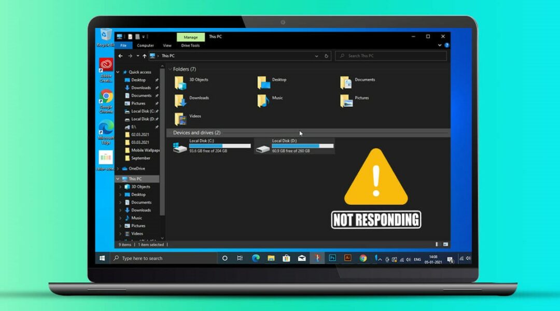Switch to the View ribbon tab
The height and width of the screenshot is (311, 560).
point(167,45)
